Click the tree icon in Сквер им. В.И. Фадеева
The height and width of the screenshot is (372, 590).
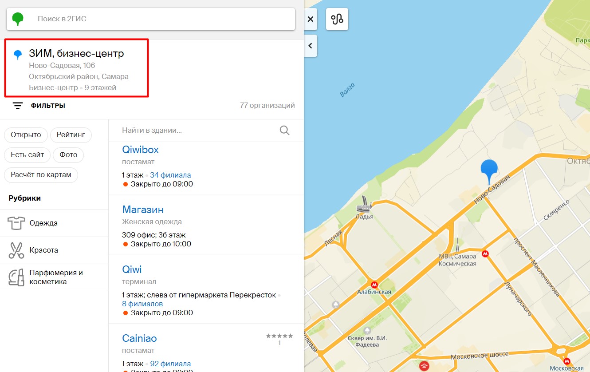click(x=367, y=331)
